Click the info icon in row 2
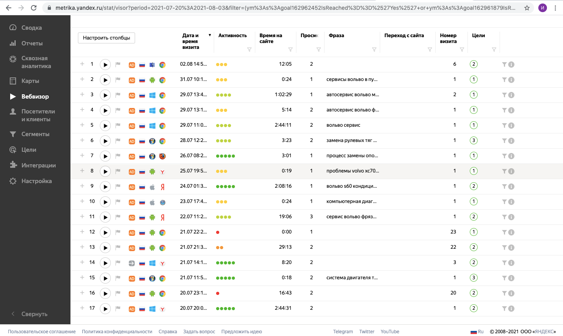 (x=511, y=80)
